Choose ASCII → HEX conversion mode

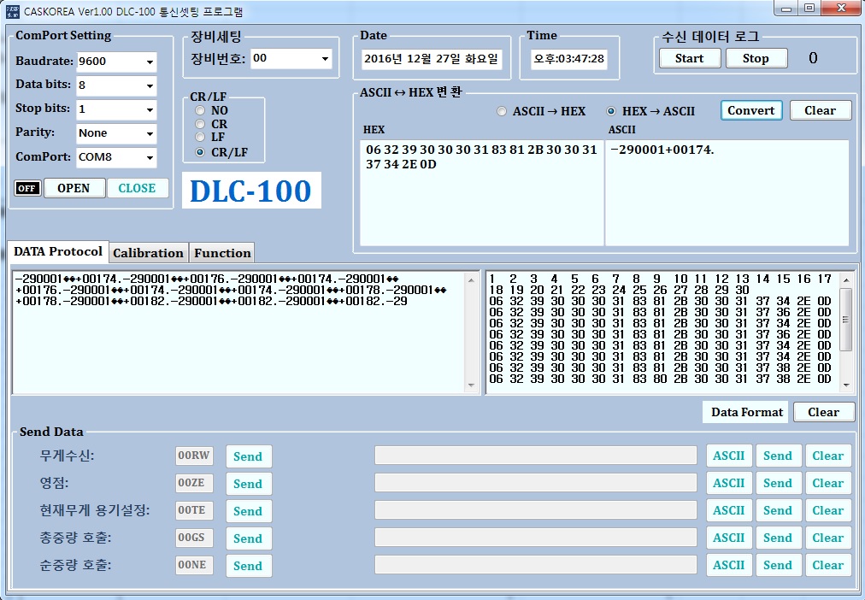502,111
